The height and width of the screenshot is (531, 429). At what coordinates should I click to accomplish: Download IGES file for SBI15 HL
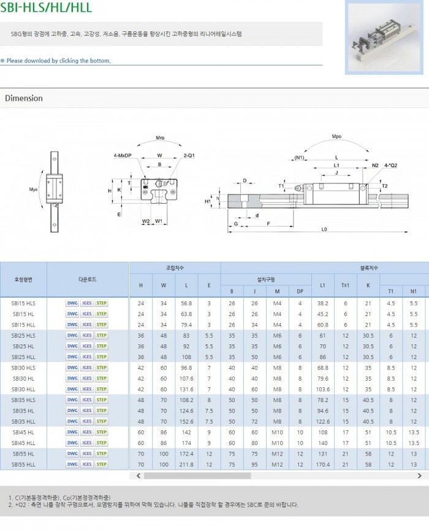pos(87,314)
